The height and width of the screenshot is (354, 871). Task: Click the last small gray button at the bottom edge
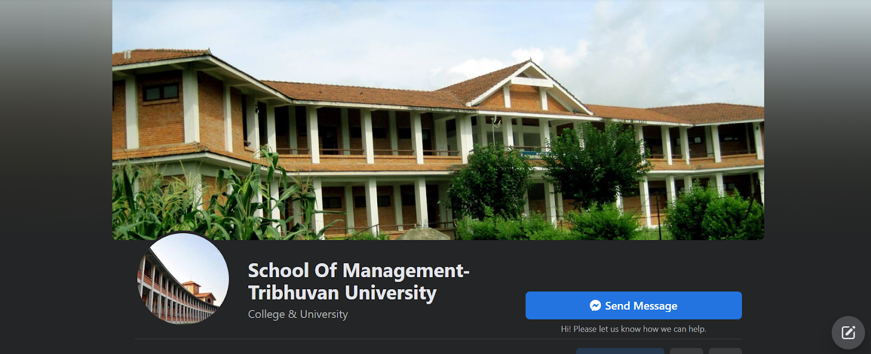725,351
